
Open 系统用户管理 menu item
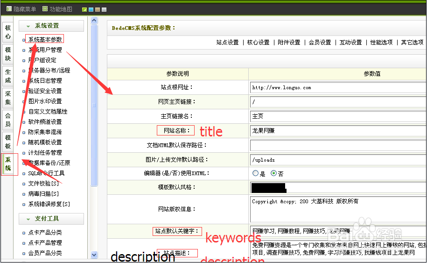tap(45, 50)
